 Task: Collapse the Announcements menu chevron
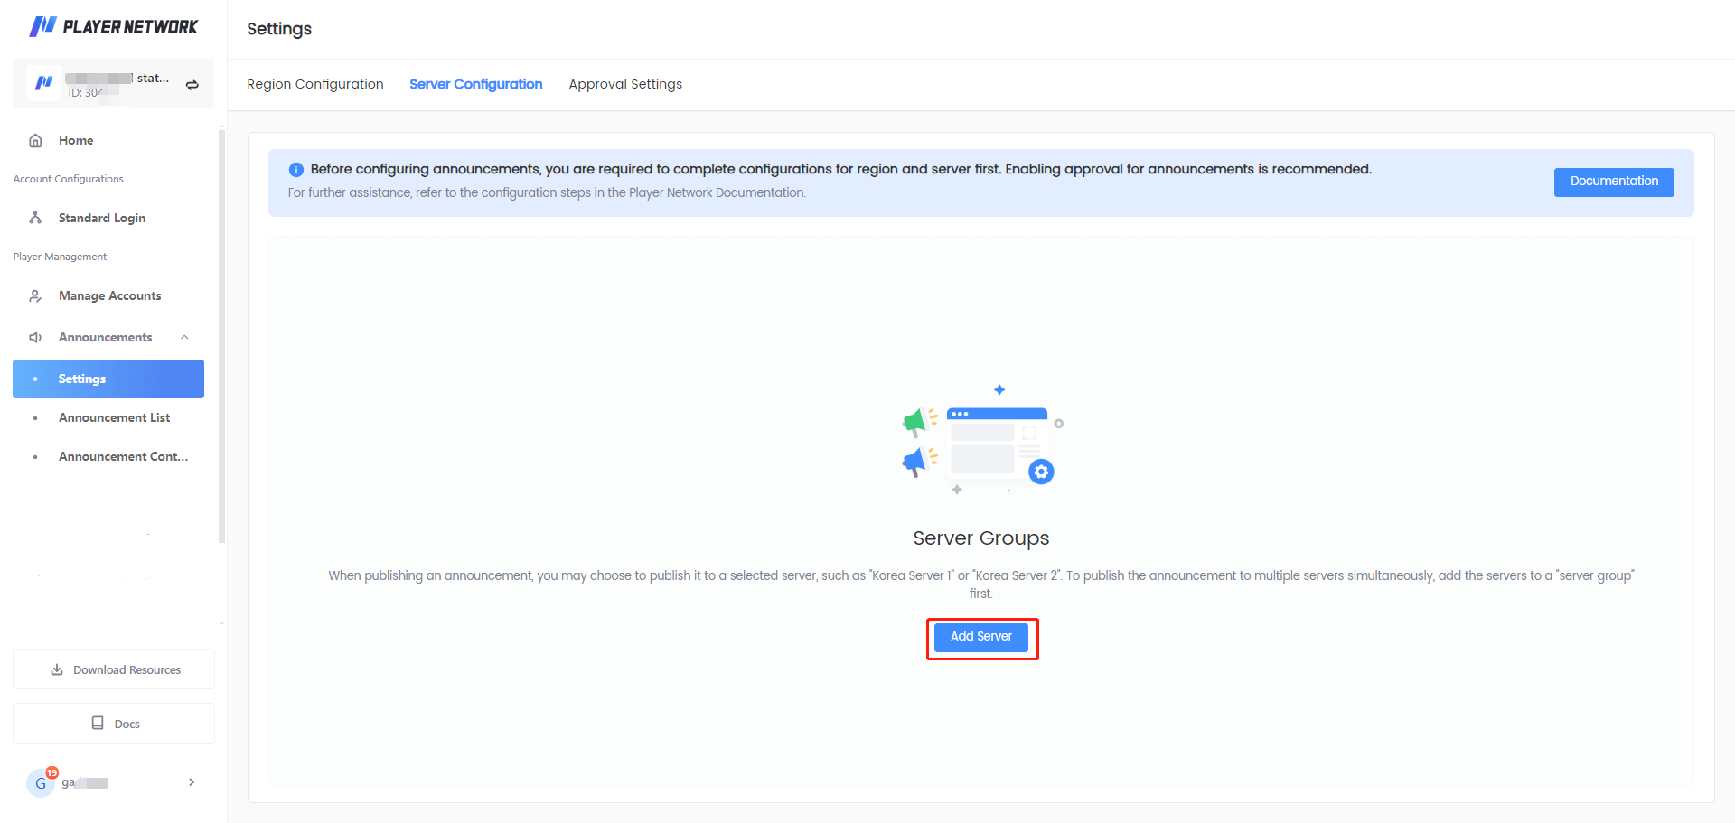(x=184, y=337)
